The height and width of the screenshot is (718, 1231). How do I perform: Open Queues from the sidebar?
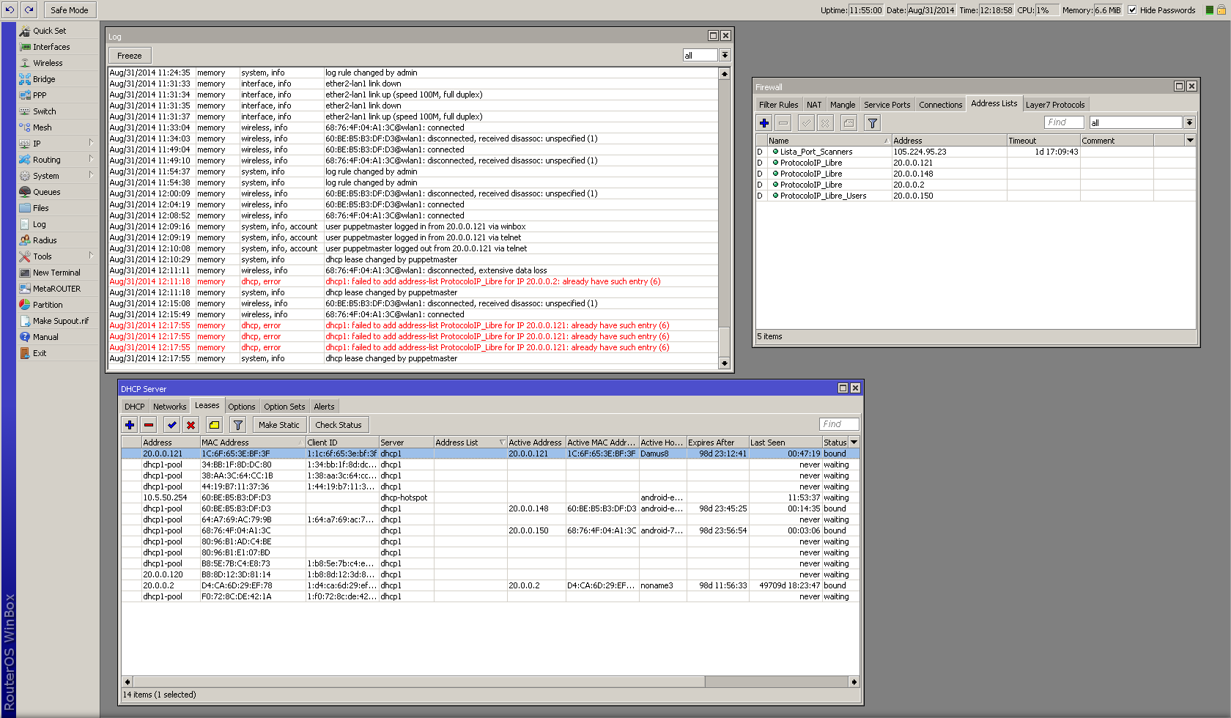coord(46,192)
